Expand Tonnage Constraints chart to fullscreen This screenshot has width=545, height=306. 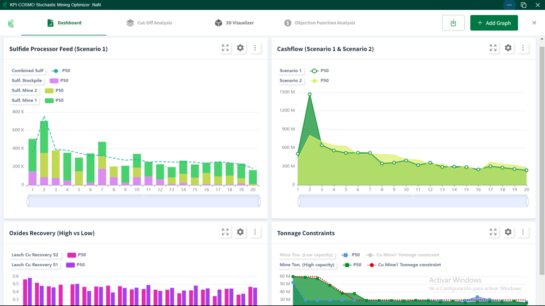coord(493,233)
